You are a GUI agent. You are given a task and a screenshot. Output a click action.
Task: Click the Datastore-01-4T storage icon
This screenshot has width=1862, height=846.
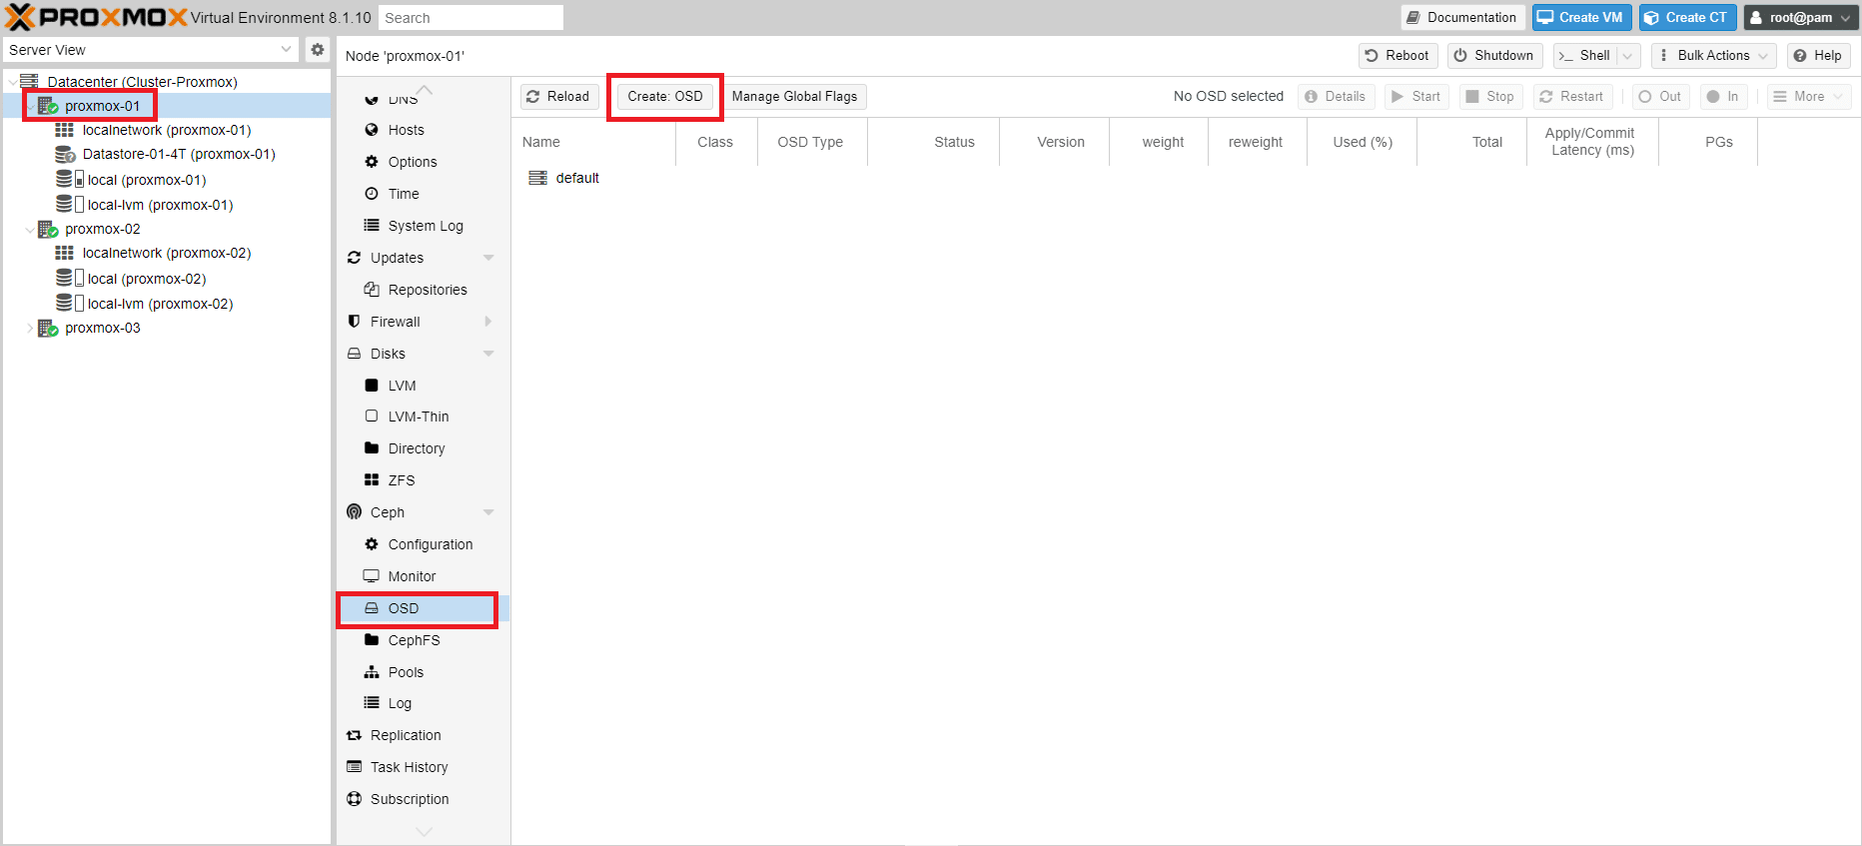65,154
